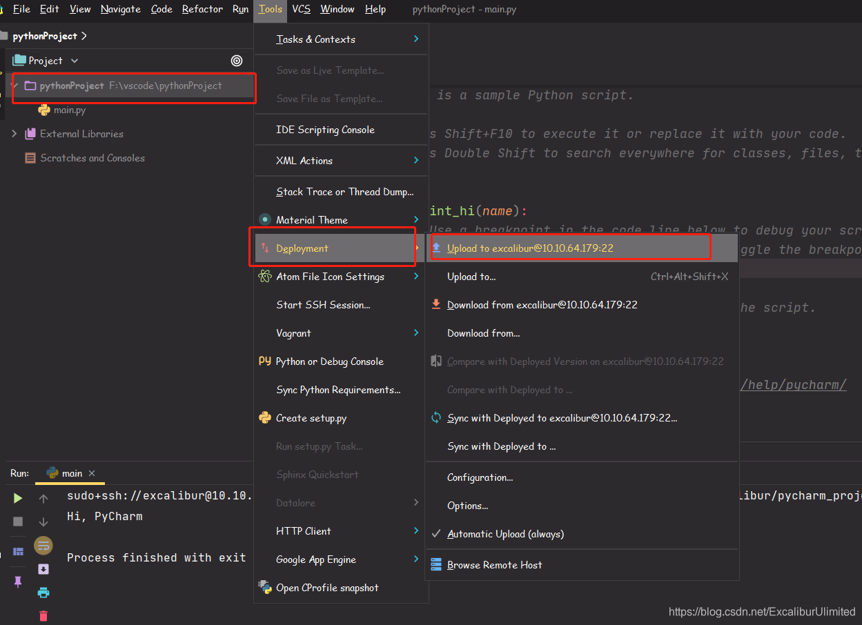Viewport: 862px width, 625px height.
Task: Click the Python or Debug Console icon
Action: pyautogui.click(x=265, y=361)
